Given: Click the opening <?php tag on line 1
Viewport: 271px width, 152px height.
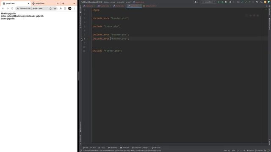Looking at the screenshot, I should coord(96,10).
